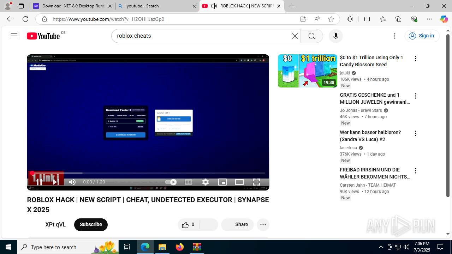Click on the video progress bar
452x254 pixels.
(x=148, y=173)
